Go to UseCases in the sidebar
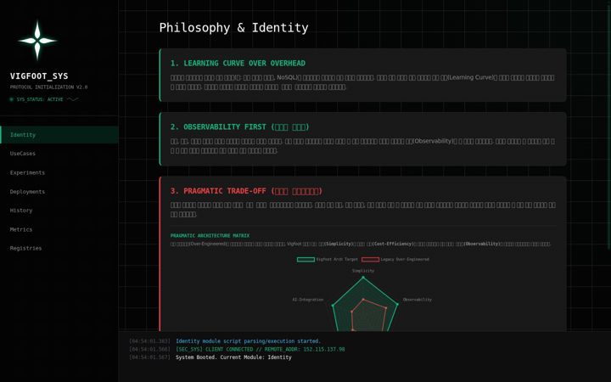The width and height of the screenshot is (611, 382). point(59,154)
